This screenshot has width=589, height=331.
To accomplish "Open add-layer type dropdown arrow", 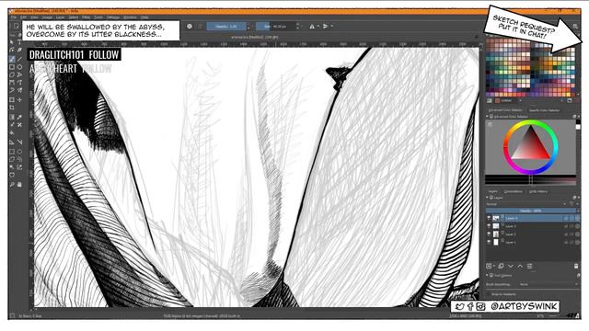I will pos(493,266).
